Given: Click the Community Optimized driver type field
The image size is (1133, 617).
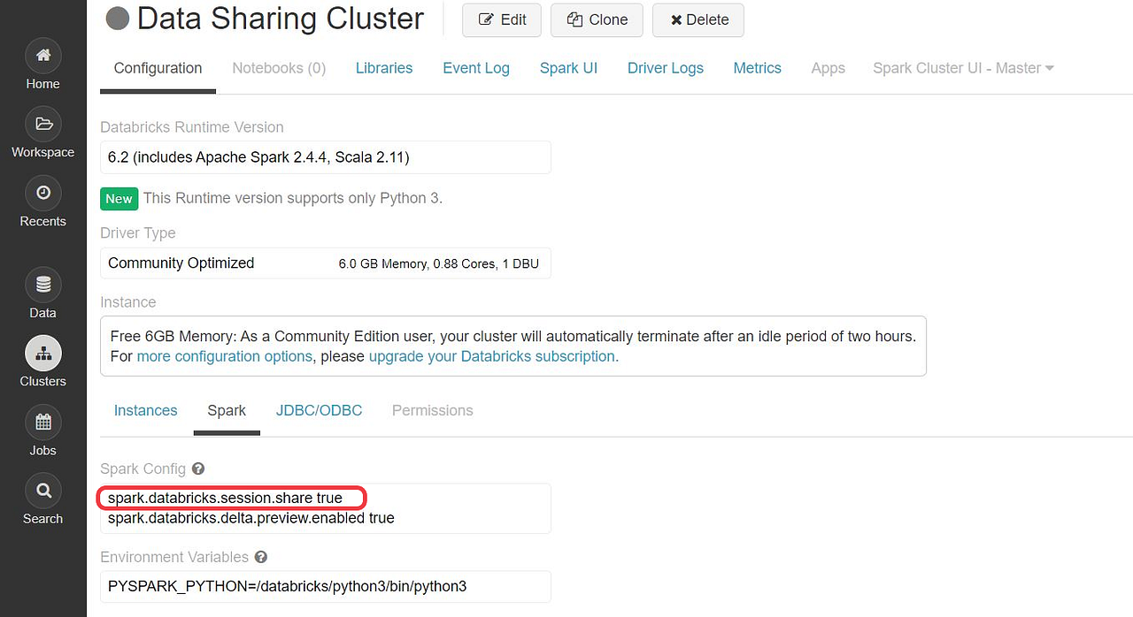Looking at the screenshot, I should point(326,263).
